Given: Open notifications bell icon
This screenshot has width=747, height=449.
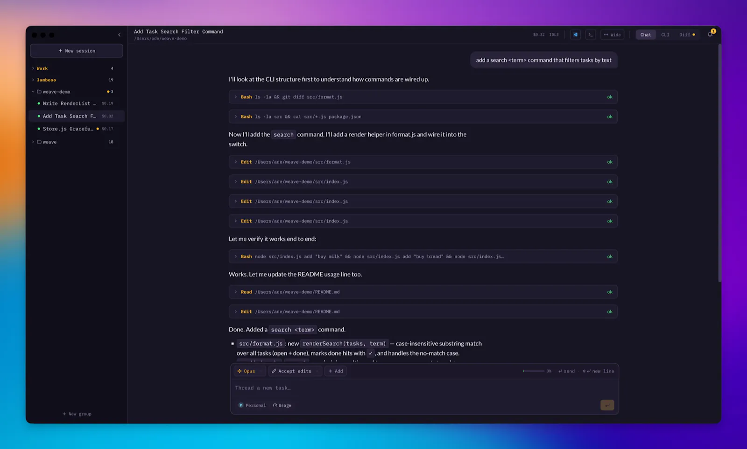Looking at the screenshot, I should (x=710, y=34).
